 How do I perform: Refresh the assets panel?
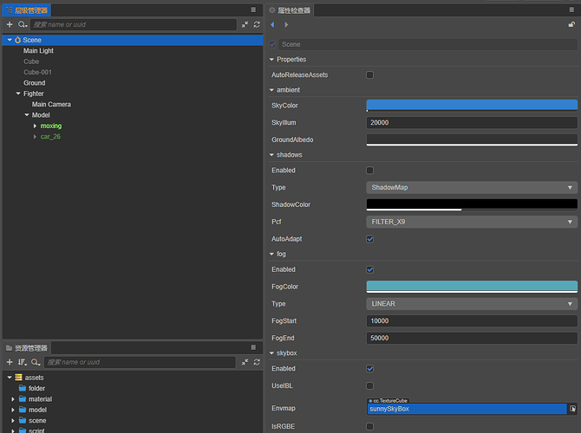coord(257,362)
